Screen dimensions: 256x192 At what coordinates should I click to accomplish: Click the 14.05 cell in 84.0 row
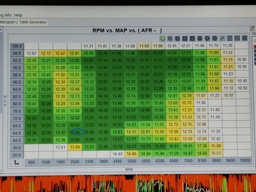coord(103,89)
